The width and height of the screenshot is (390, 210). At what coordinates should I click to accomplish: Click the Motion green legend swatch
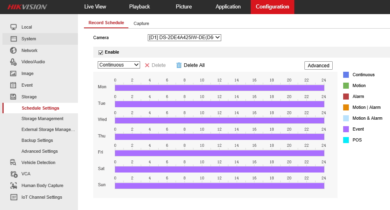346,85
